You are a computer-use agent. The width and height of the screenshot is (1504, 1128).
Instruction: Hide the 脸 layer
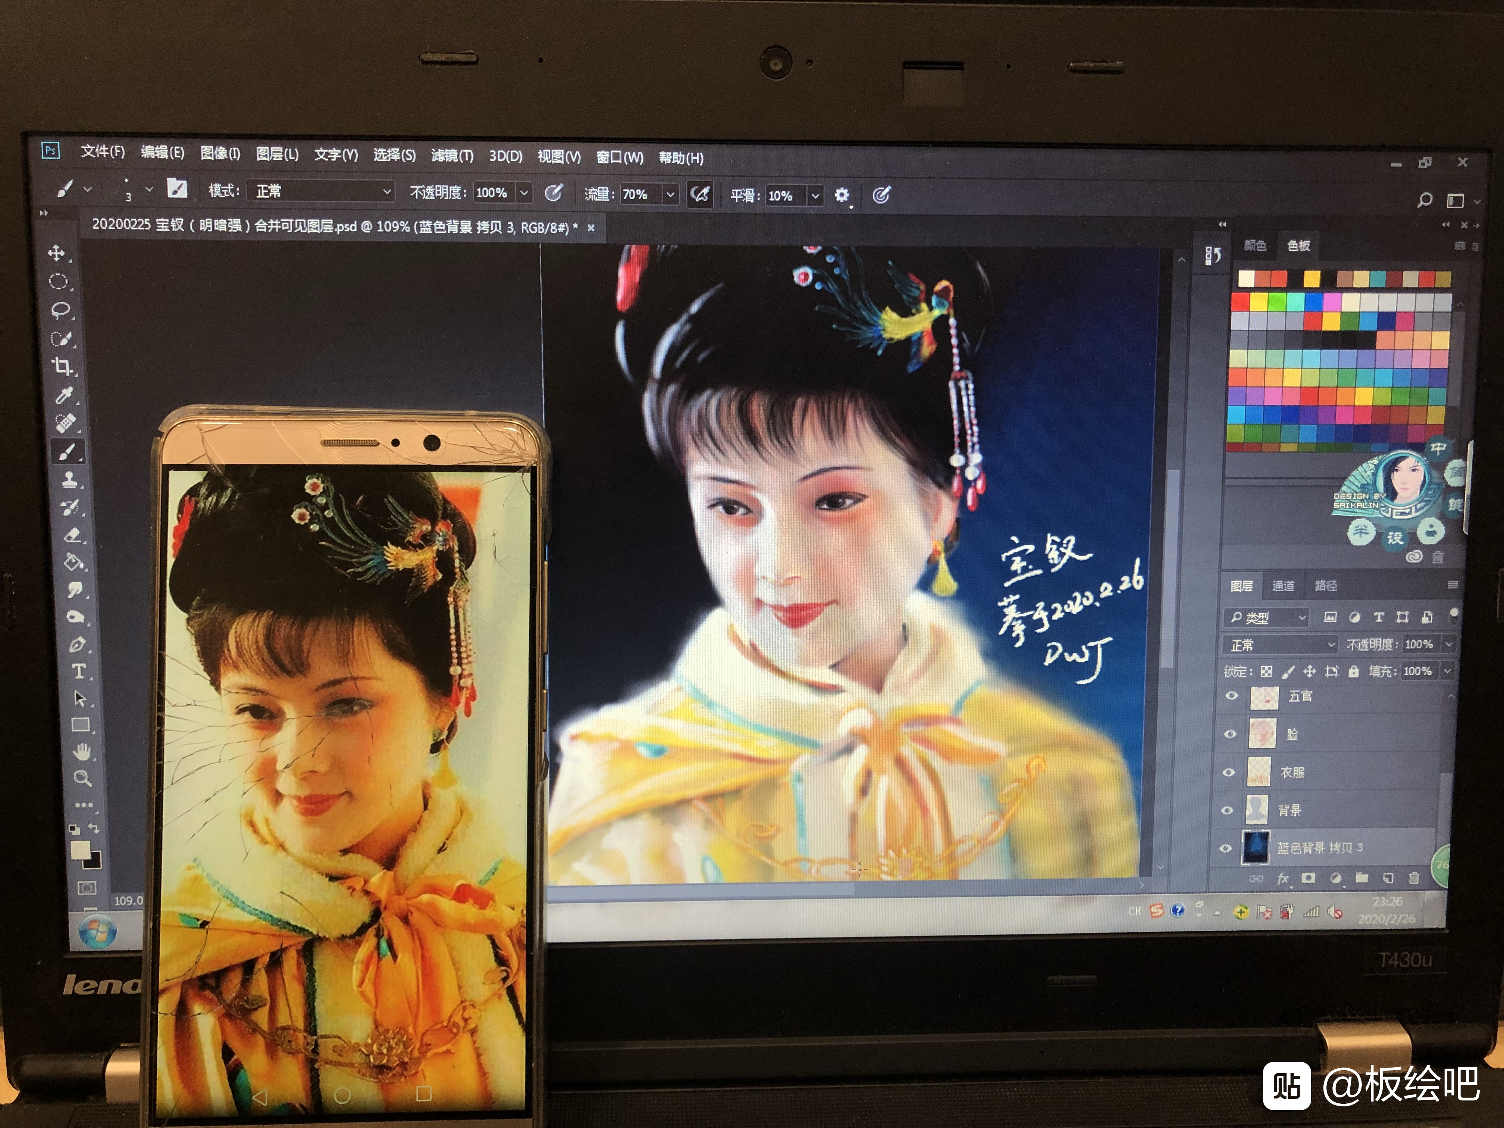tap(1230, 734)
